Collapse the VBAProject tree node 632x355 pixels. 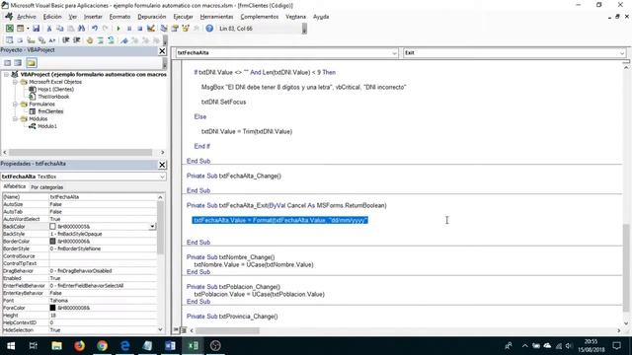click(x=7, y=75)
